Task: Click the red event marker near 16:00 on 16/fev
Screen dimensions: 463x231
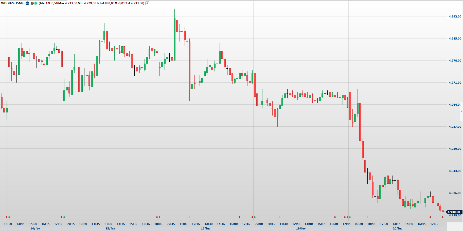Action: 240,217
